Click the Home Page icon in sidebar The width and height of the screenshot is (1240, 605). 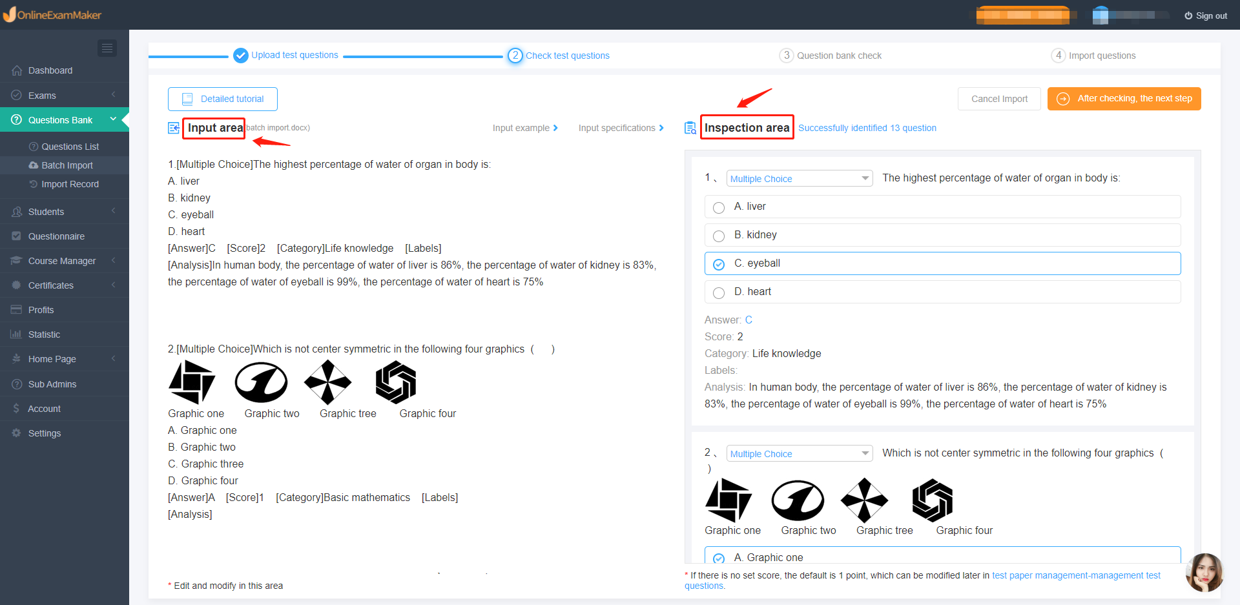17,359
